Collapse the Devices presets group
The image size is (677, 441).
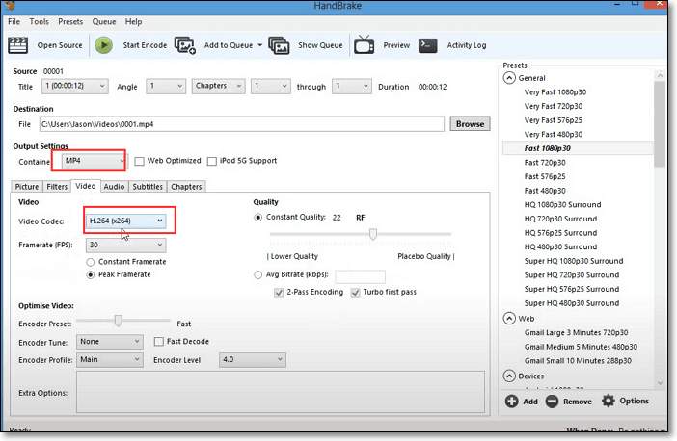(509, 376)
